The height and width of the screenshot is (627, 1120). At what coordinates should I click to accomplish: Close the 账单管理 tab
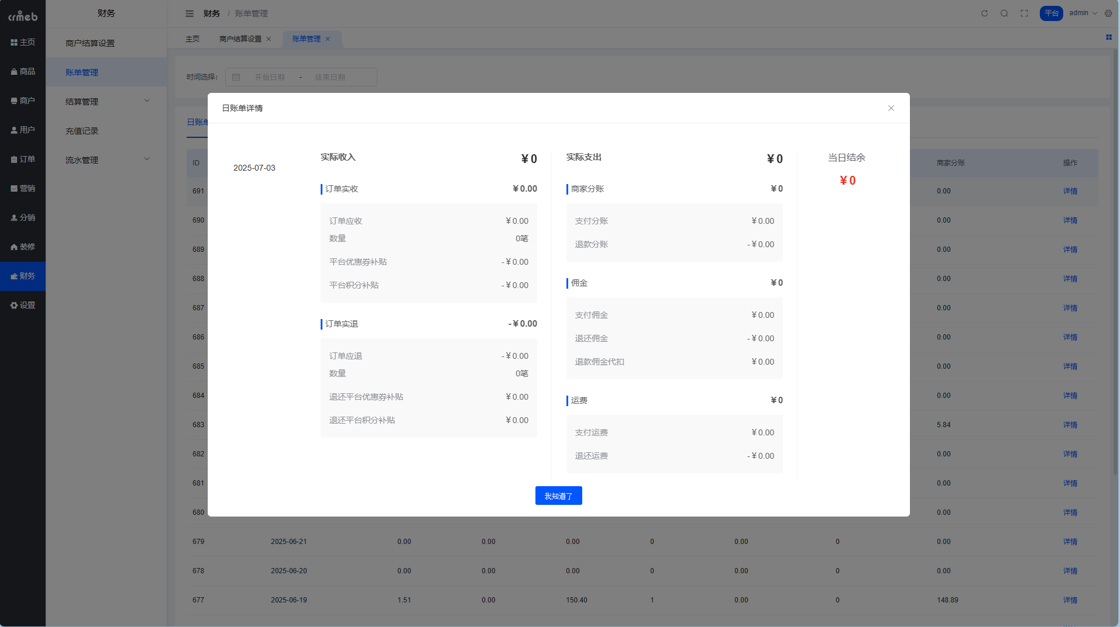tap(328, 39)
